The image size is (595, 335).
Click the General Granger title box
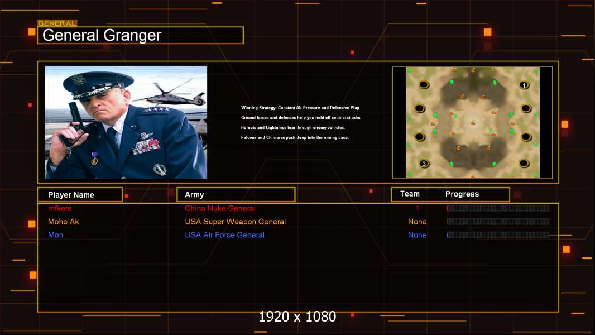[141, 35]
